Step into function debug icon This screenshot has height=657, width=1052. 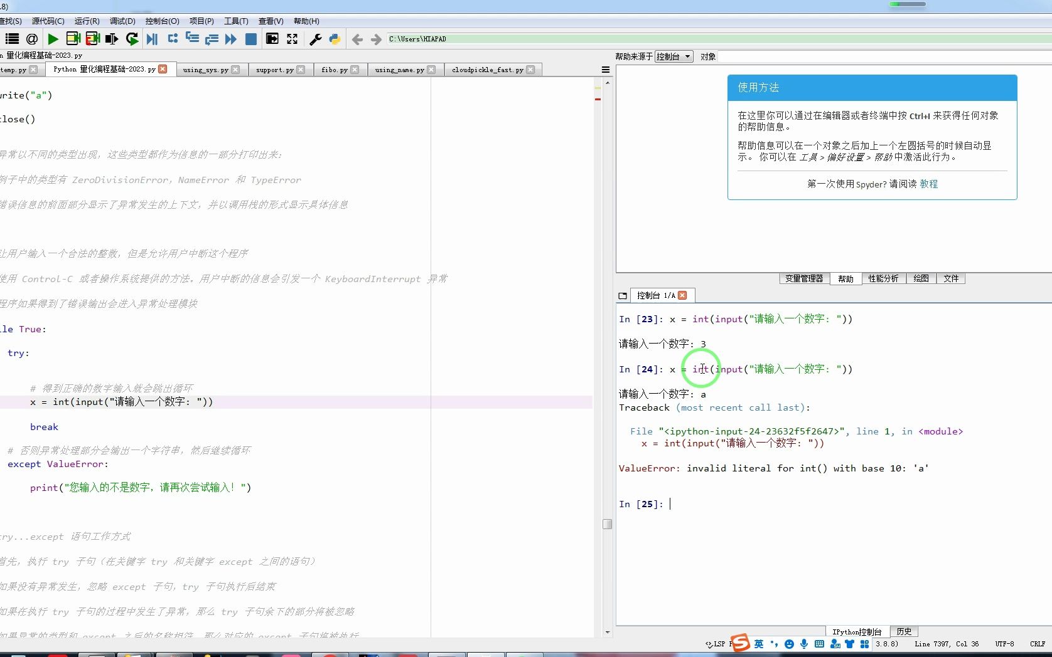coord(192,38)
